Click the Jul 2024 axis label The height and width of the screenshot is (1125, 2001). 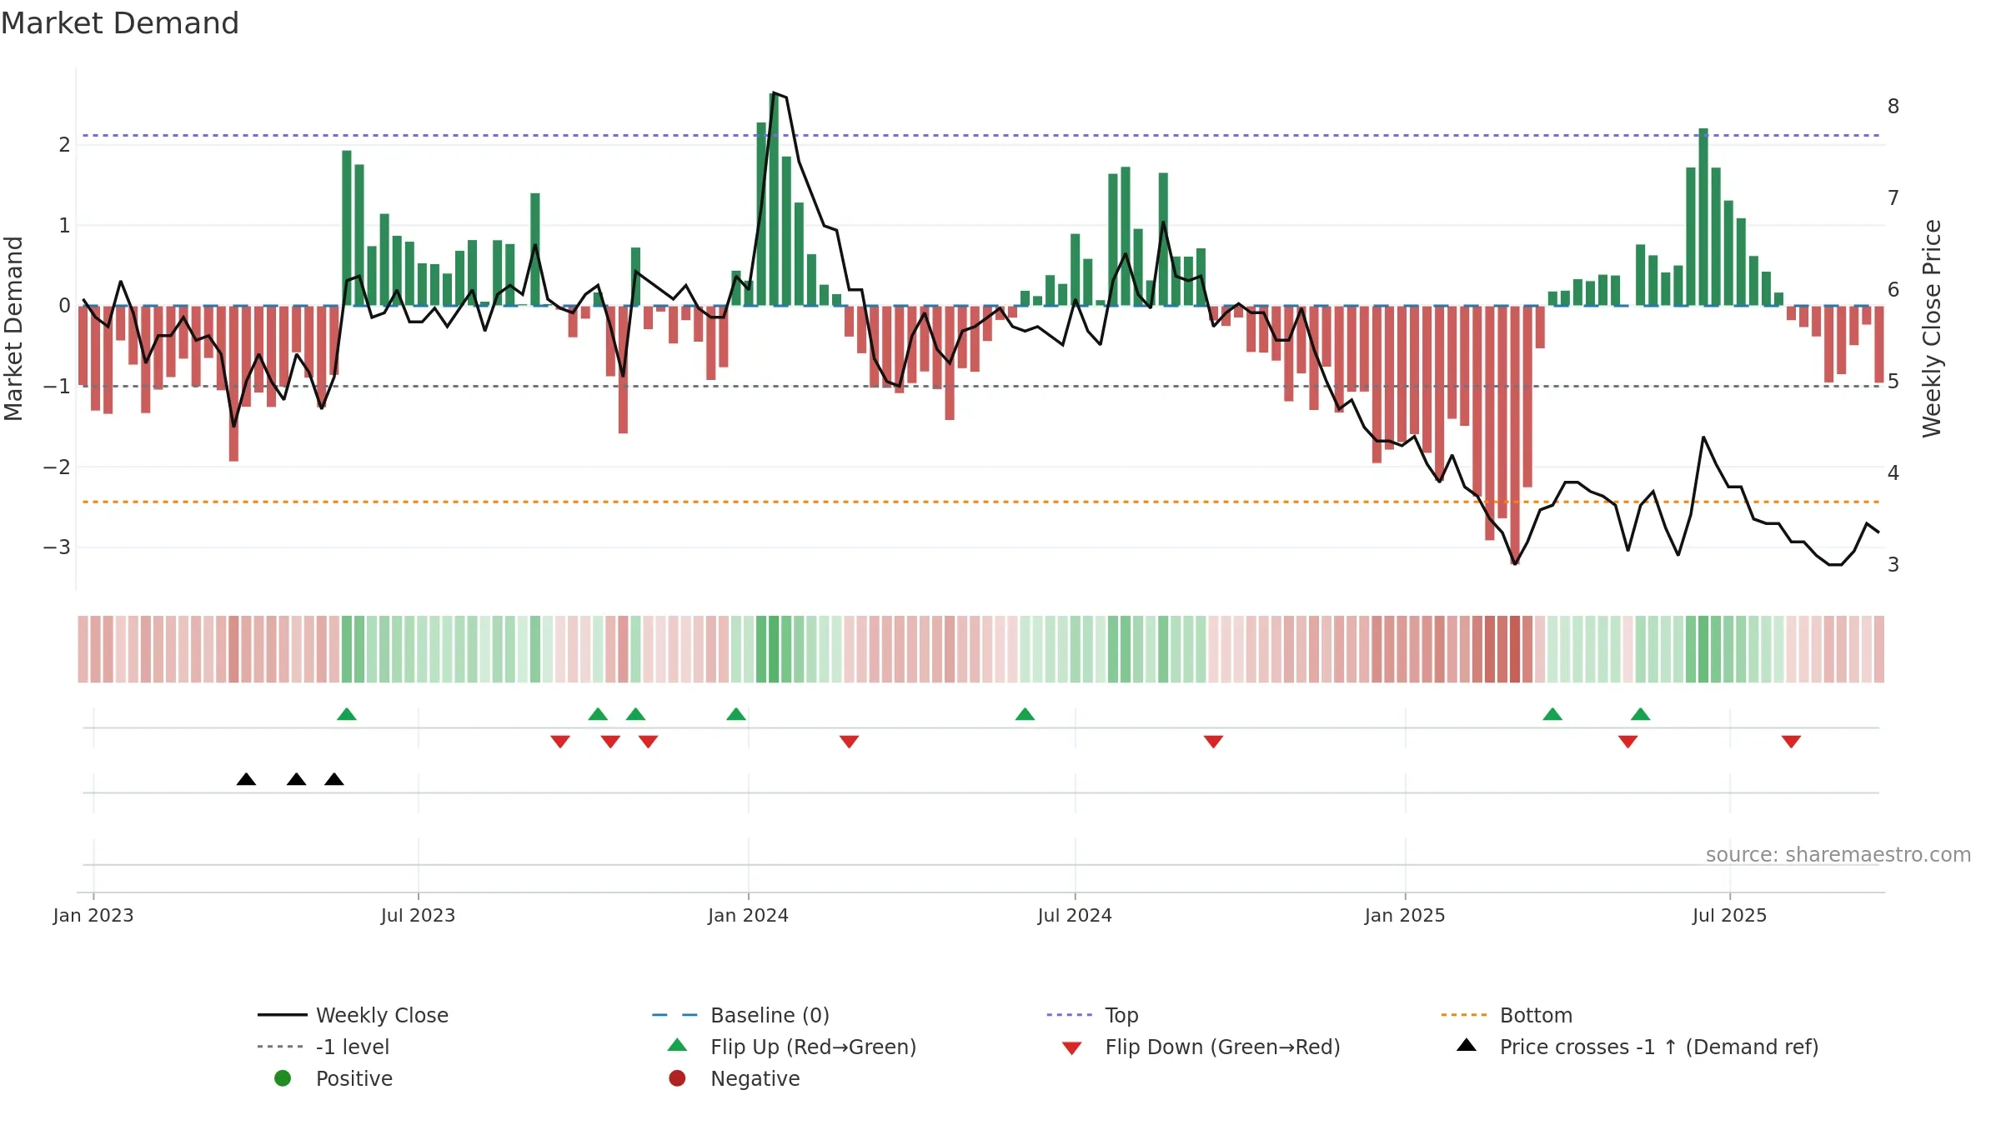(1075, 916)
